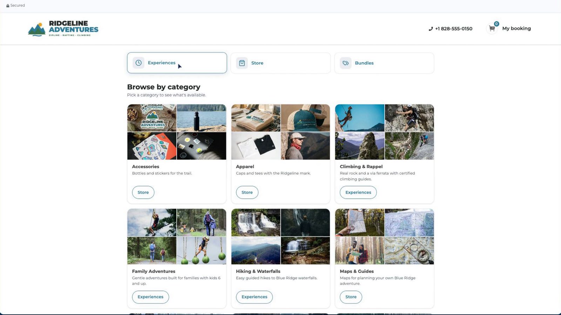Open Experiences under Climbing & Rappel
This screenshot has width=561, height=315.
(x=358, y=192)
